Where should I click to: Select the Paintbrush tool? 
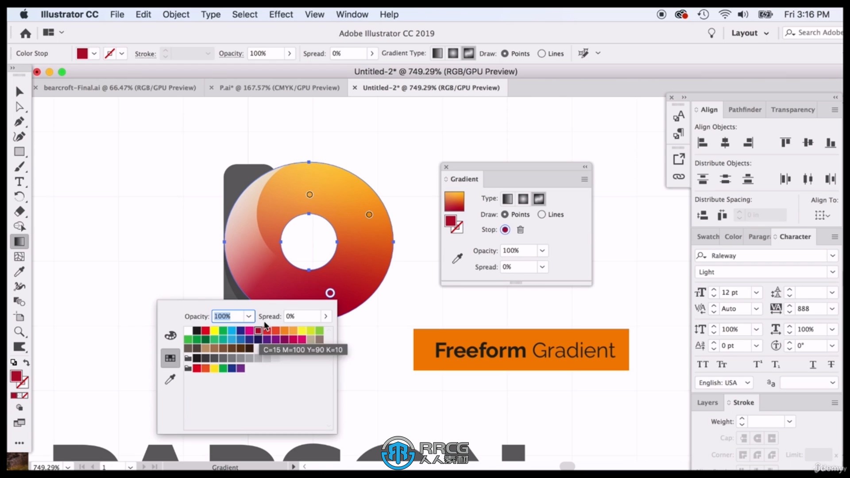pos(19,167)
